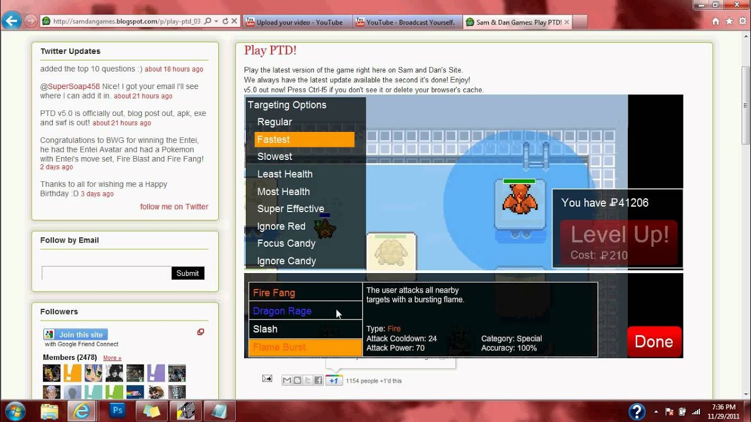Screen dimensions: 751x422
Task: Open the browser Home icon
Action: 715,22
